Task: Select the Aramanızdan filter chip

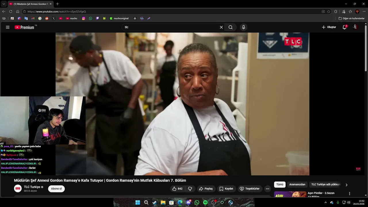Action: click(x=297, y=185)
